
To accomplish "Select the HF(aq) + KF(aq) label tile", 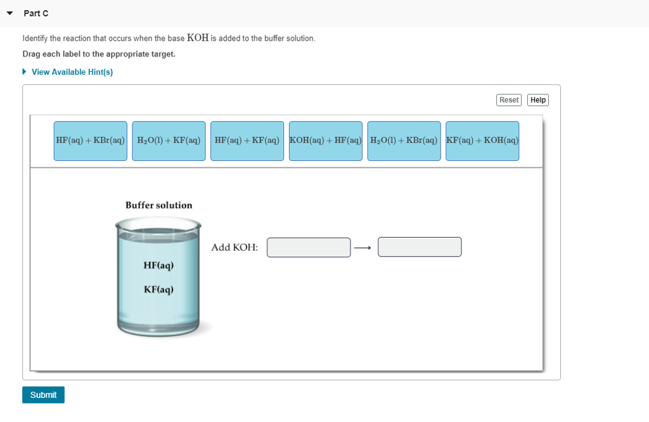I will click(247, 141).
